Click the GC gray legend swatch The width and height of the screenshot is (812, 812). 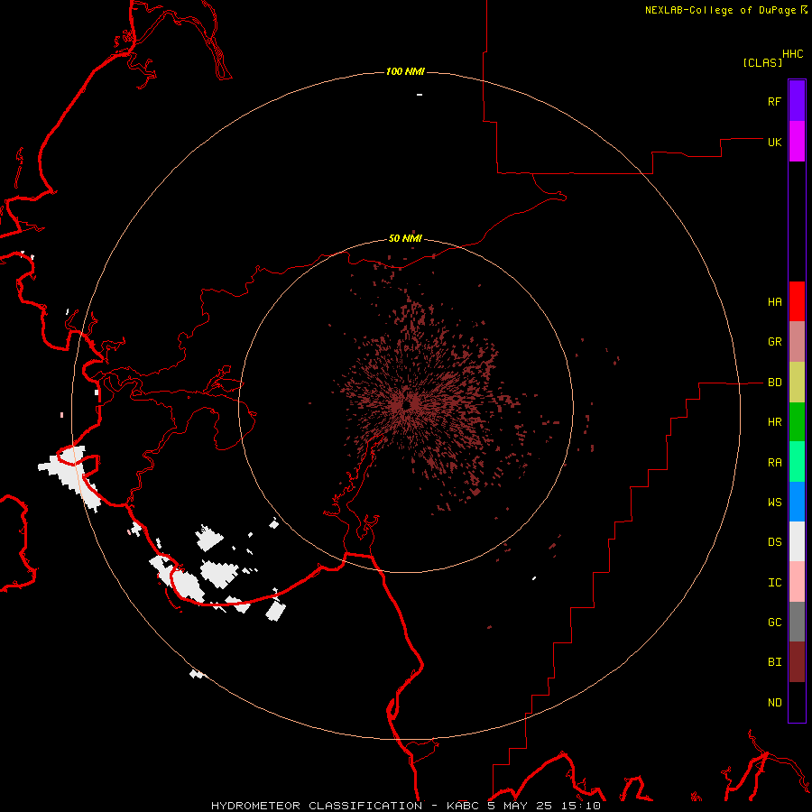(x=797, y=622)
